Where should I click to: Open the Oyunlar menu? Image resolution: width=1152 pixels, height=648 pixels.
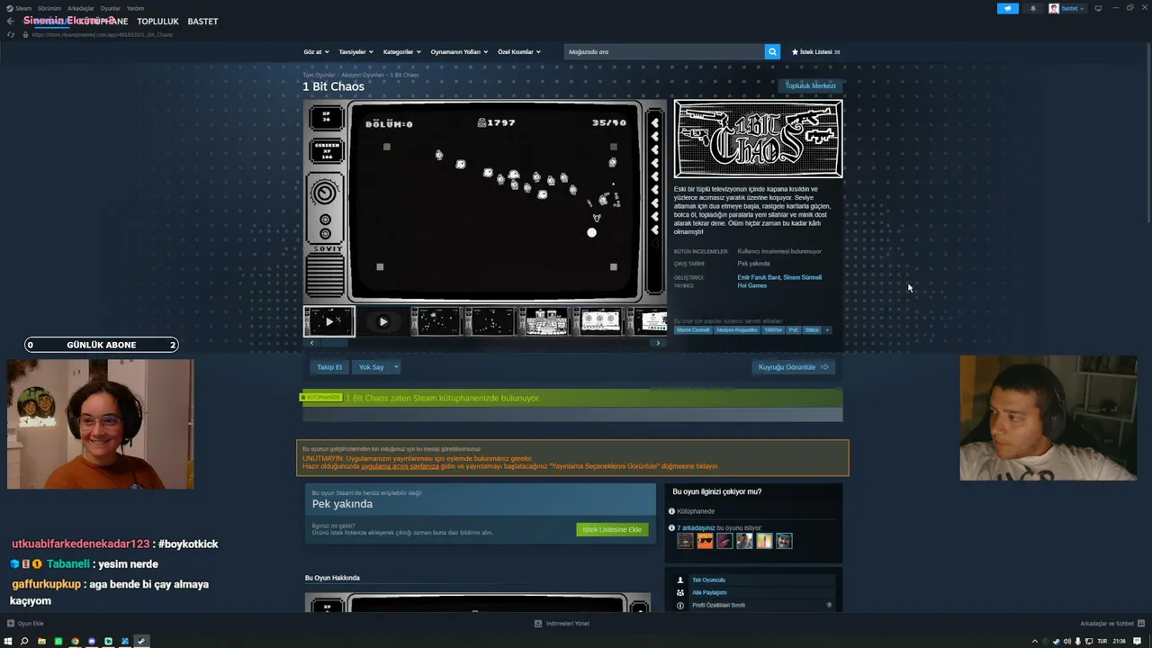[111, 8]
